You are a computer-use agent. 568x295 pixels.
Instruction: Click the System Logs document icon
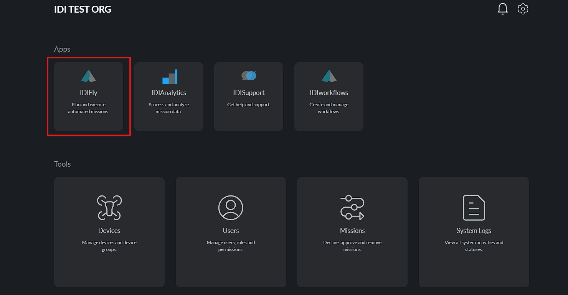pos(474,208)
